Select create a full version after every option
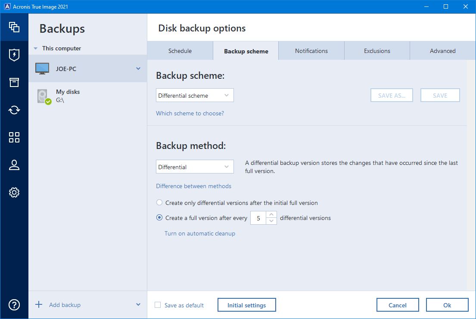The image size is (476, 319). [x=159, y=218]
